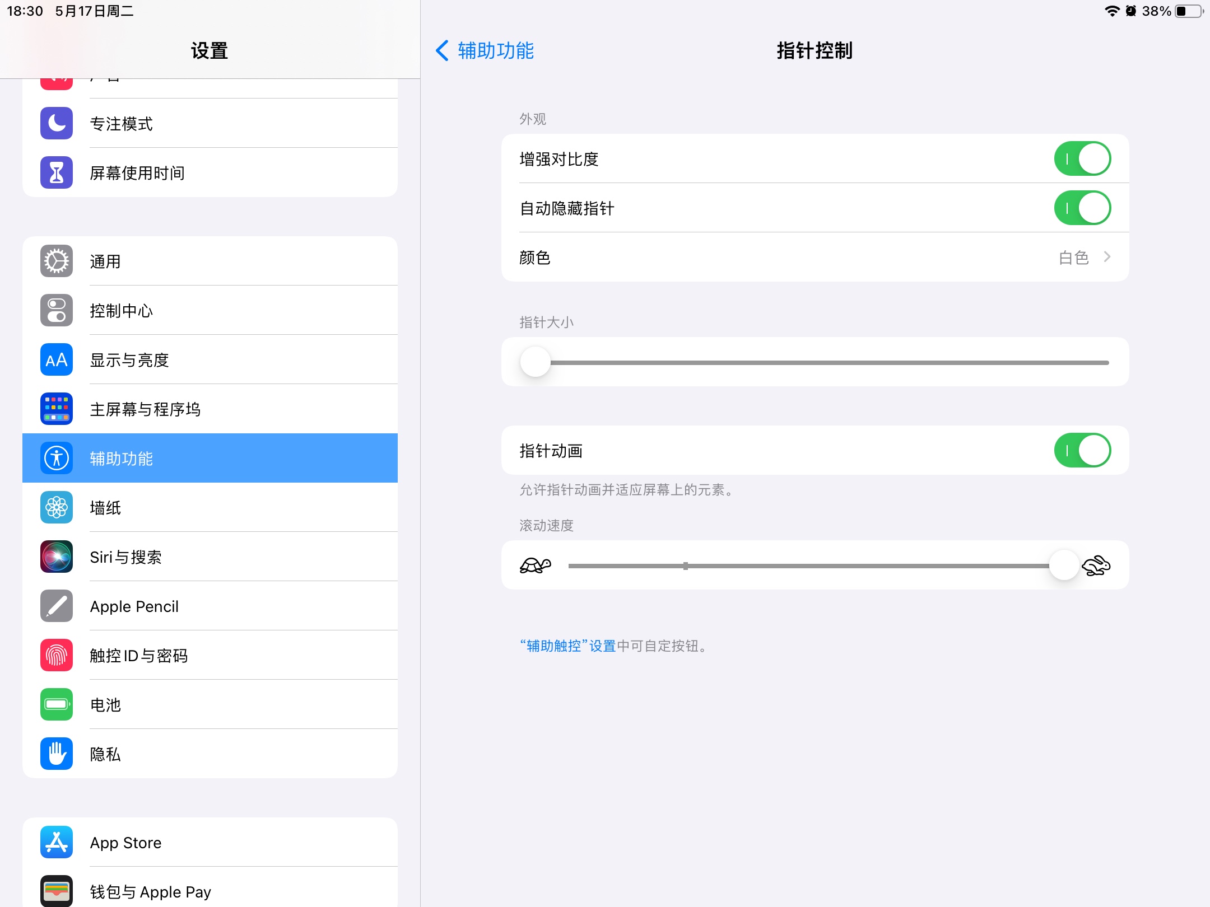Disable the 自动隐藏指针 switch
The width and height of the screenshot is (1210, 907).
(x=1082, y=208)
